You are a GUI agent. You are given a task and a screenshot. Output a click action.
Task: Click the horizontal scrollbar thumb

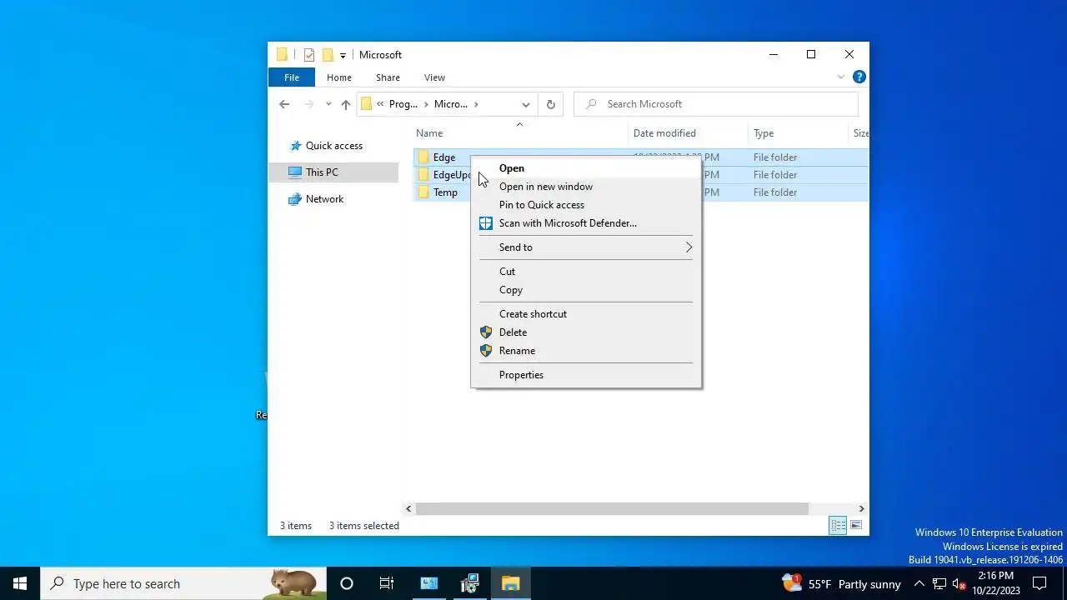pos(612,508)
